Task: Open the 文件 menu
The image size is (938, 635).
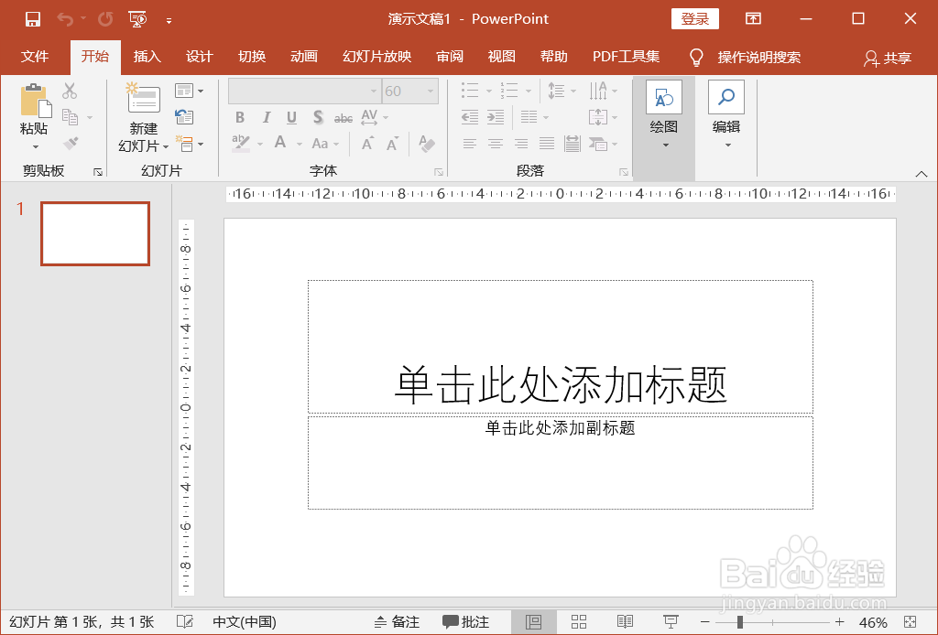Action: coord(35,57)
